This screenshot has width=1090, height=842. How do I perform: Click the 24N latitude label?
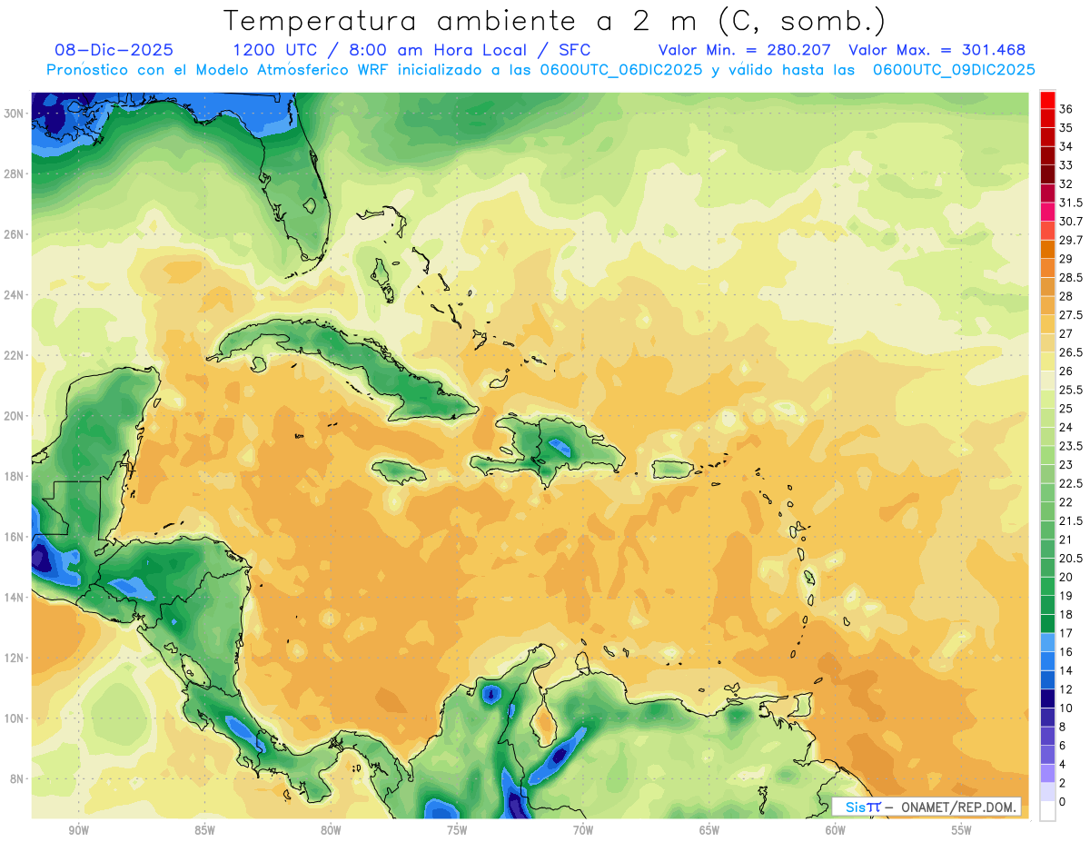click(15, 294)
